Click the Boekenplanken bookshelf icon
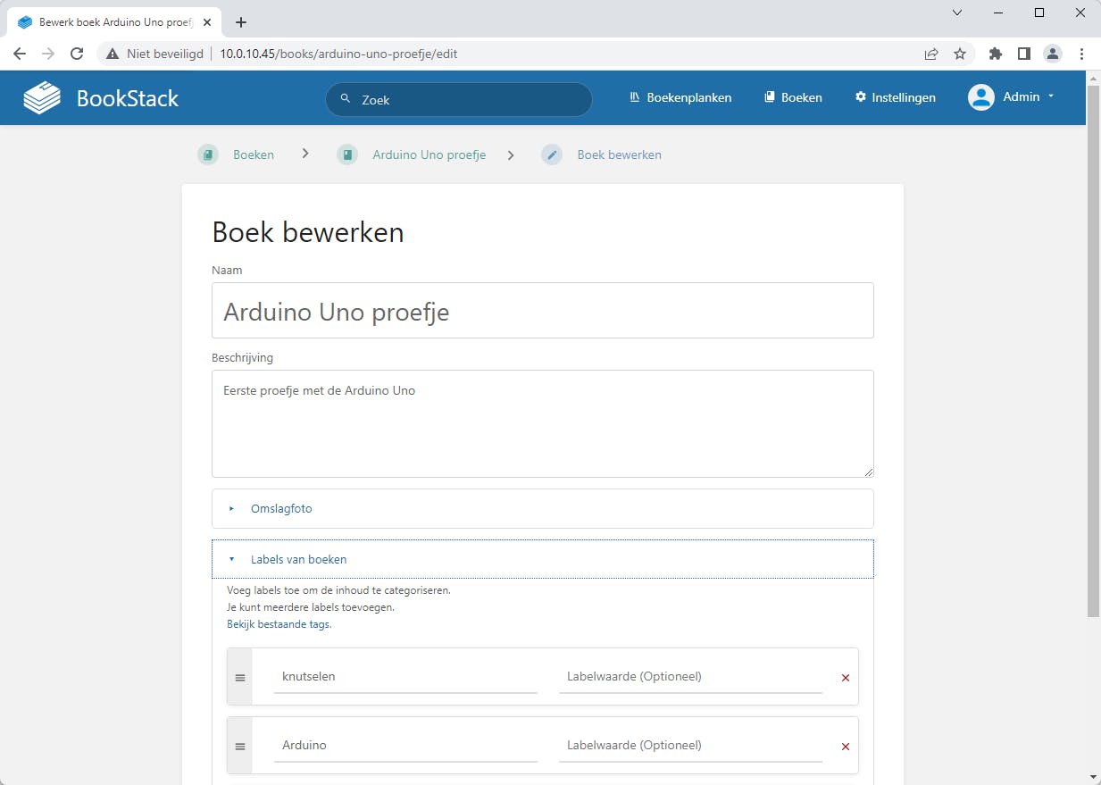1101x785 pixels. 634,96
